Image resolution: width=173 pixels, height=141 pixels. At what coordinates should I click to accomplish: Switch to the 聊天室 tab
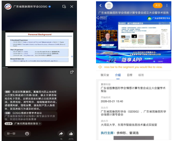click(x=105, y=75)
